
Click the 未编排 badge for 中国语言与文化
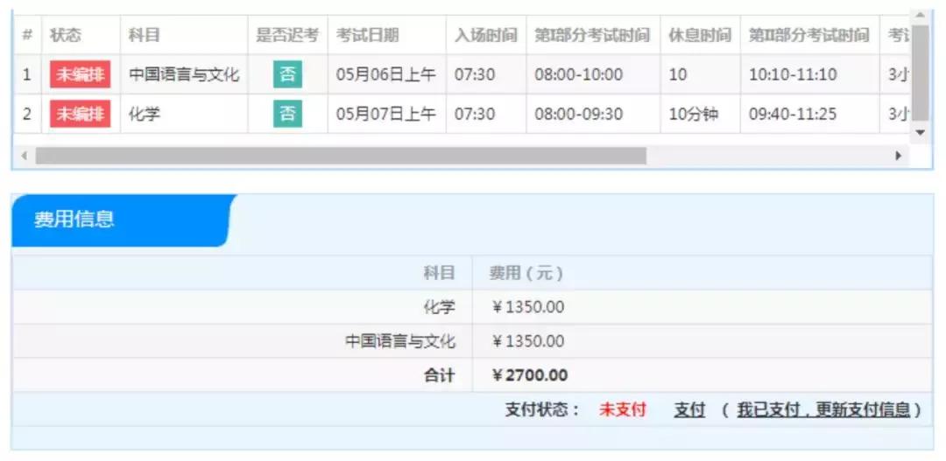(81, 74)
